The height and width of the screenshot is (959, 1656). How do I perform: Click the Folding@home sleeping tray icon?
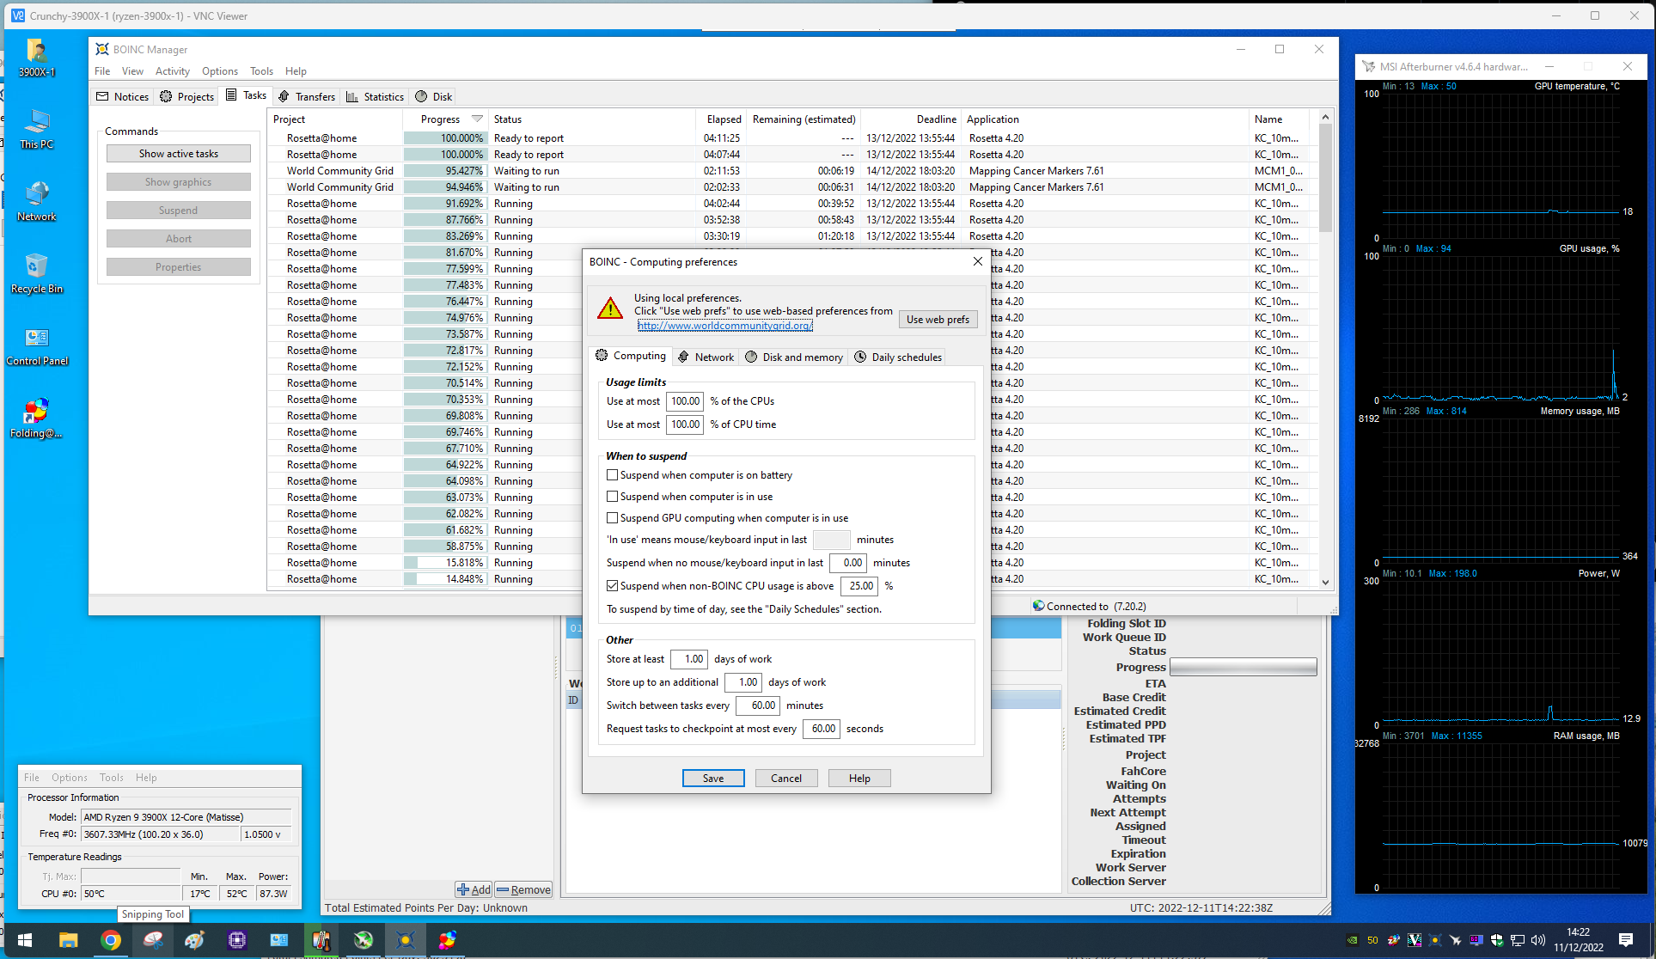pos(1394,940)
